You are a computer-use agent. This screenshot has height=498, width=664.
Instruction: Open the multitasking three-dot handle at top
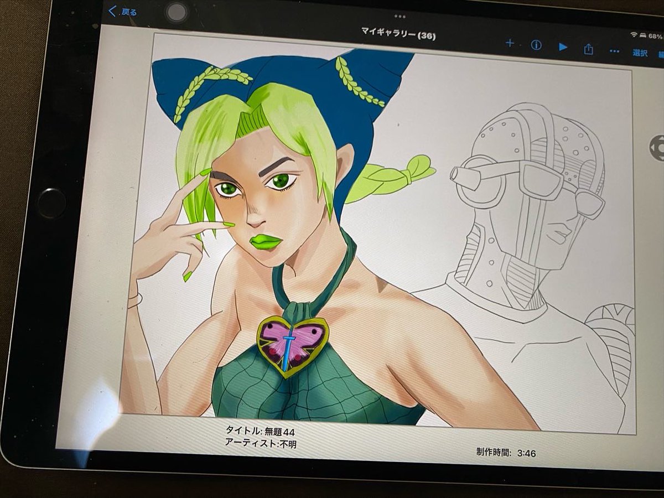(400, 17)
